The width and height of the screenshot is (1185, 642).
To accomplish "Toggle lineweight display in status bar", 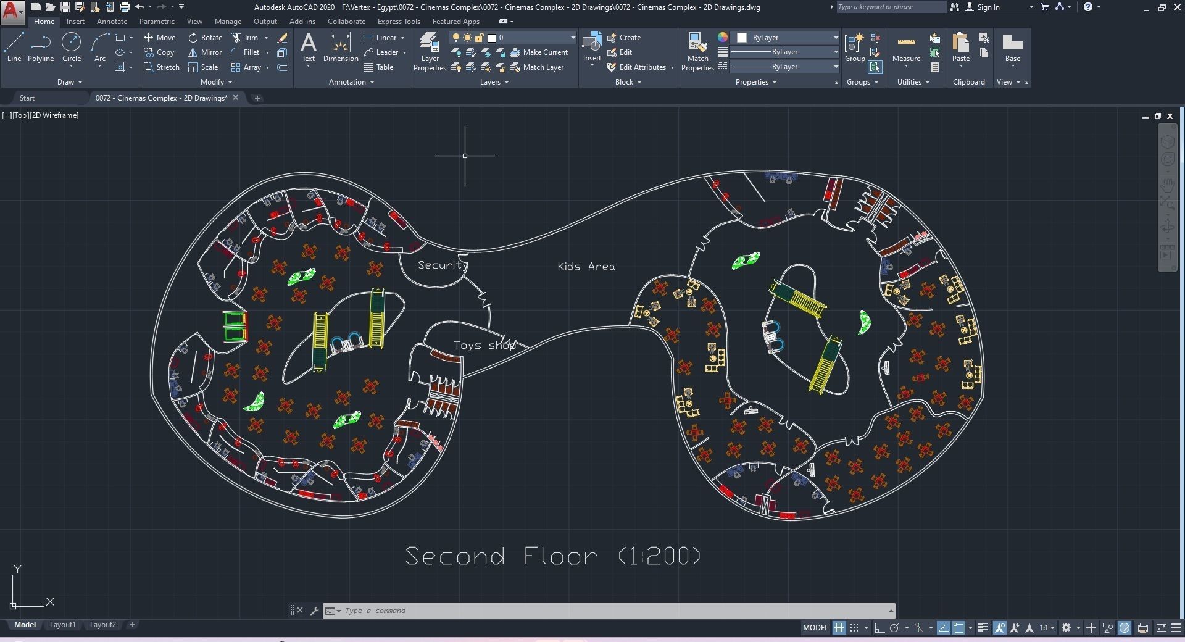I will (x=983, y=628).
